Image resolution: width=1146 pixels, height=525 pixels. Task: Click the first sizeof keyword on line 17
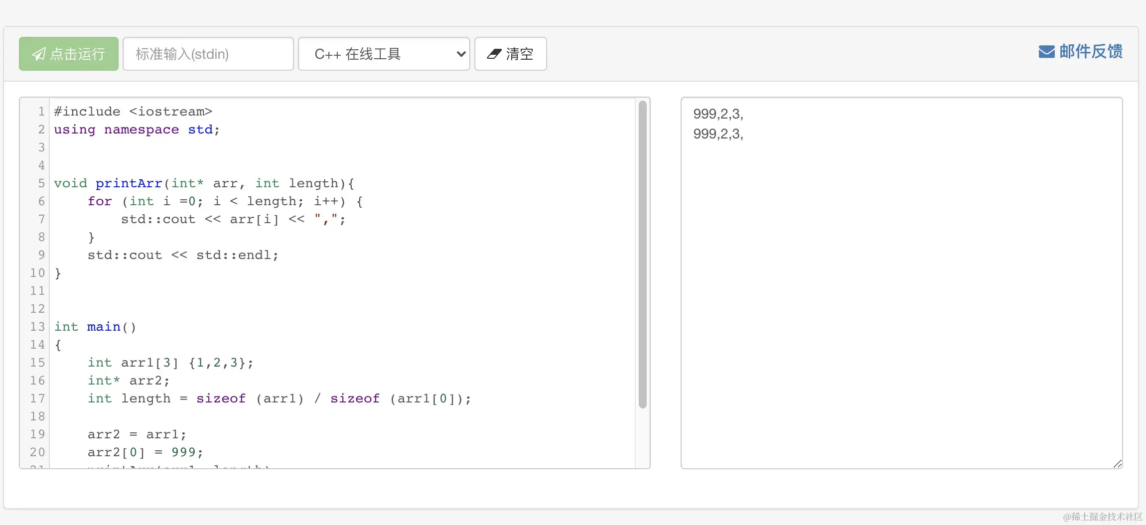pyautogui.click(x=221, y=398)
